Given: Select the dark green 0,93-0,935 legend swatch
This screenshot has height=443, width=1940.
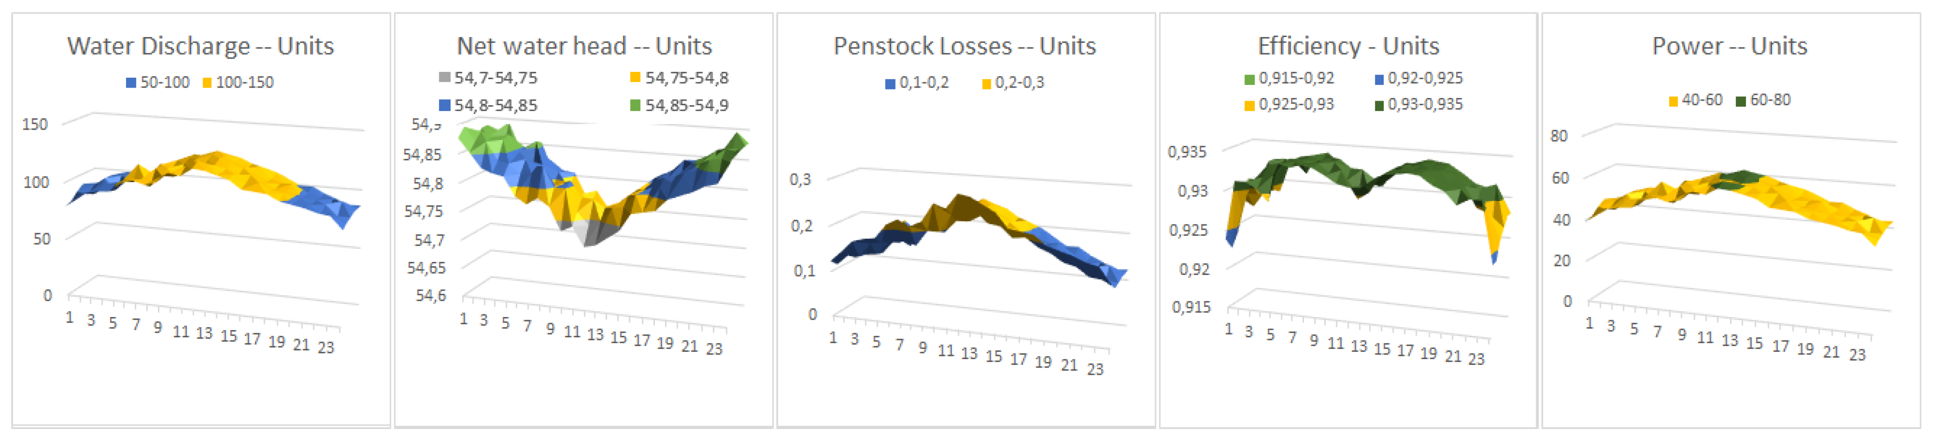Looking at the screenshot, I should (1379, 106).
